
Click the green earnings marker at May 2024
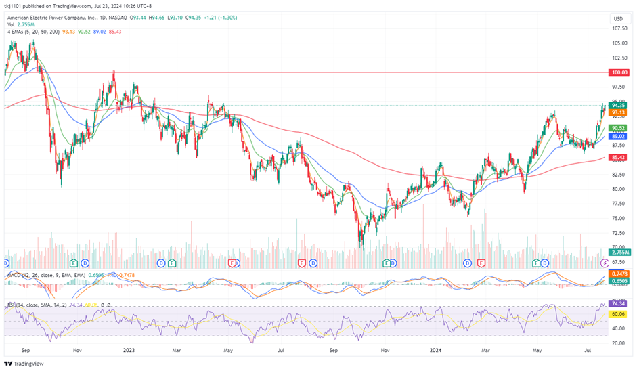536,263
